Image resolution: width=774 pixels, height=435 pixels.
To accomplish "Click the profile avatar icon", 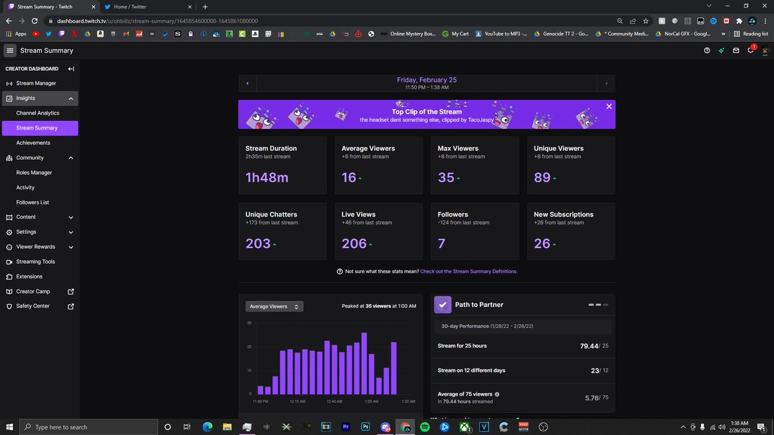I will [765, 50].
